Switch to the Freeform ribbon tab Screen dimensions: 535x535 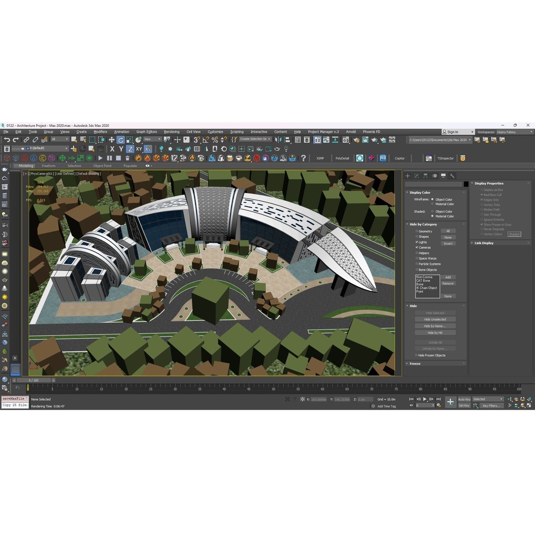pos(49,166)
